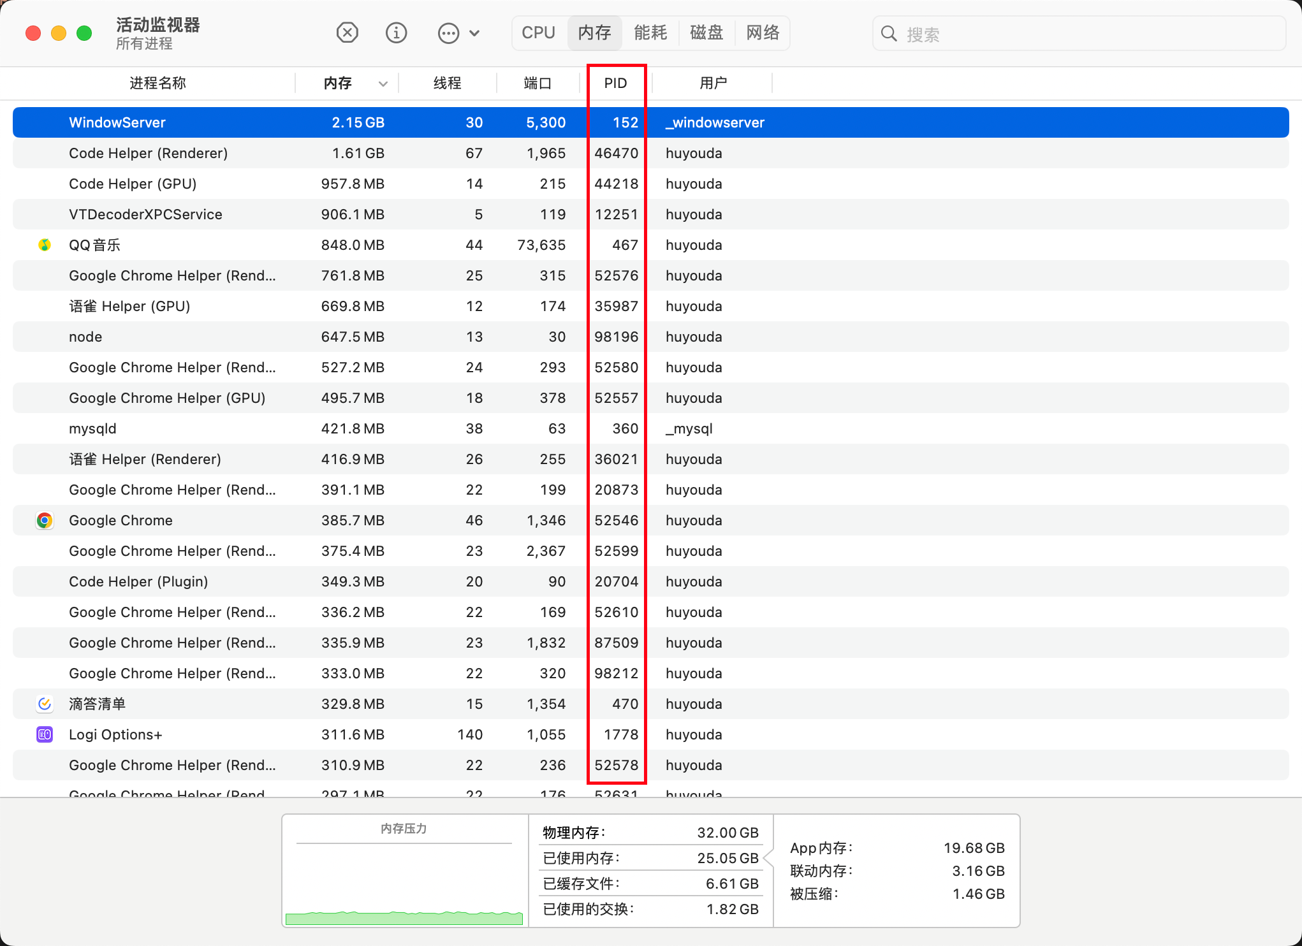Expand the more-actions dropdown chevron

point(474,33)
